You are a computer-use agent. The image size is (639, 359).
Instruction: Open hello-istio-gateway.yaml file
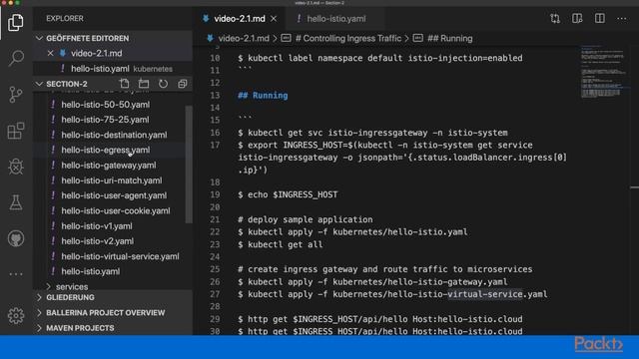[110, 166]
